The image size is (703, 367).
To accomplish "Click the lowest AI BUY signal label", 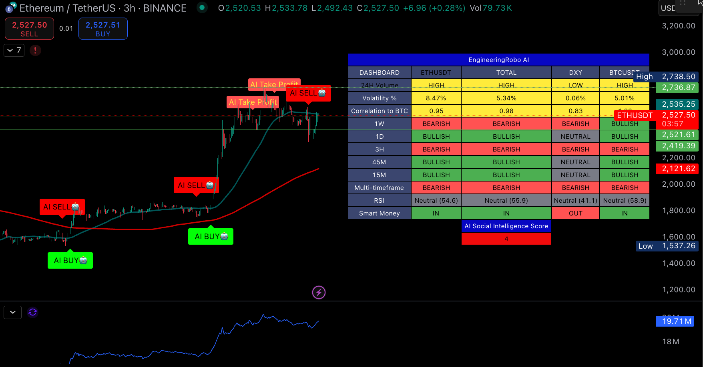I will [70, 260].
